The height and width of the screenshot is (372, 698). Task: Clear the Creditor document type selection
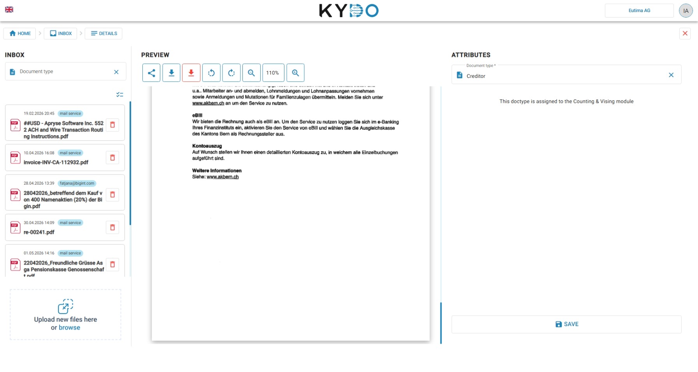(x=671, y=75)
